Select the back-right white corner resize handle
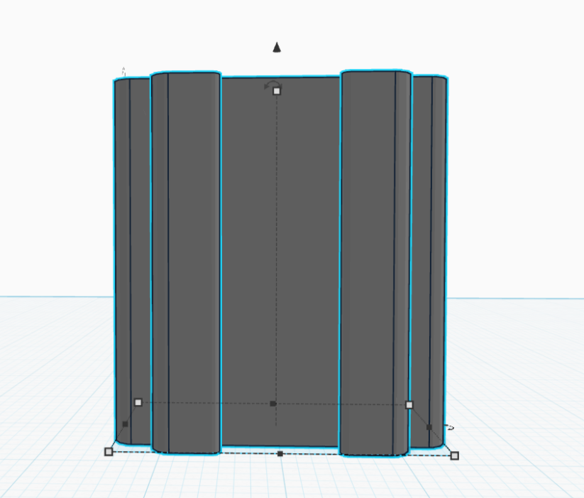Viewport: 584px width, 498px height. (x=409, y=405)
